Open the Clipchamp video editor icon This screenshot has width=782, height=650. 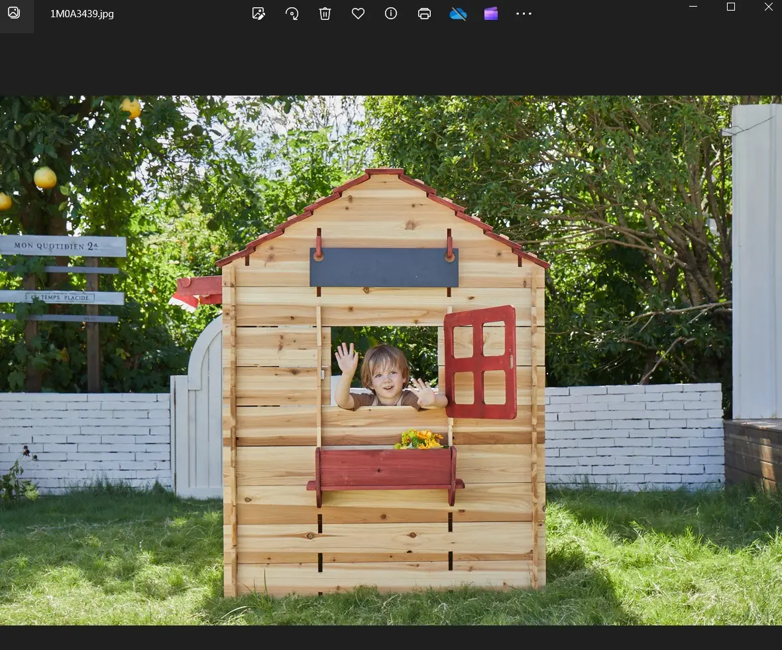click(x=490, y=13)
